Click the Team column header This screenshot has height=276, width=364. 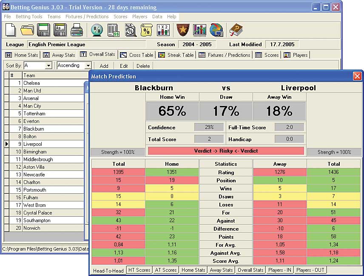tap(55, 75)
